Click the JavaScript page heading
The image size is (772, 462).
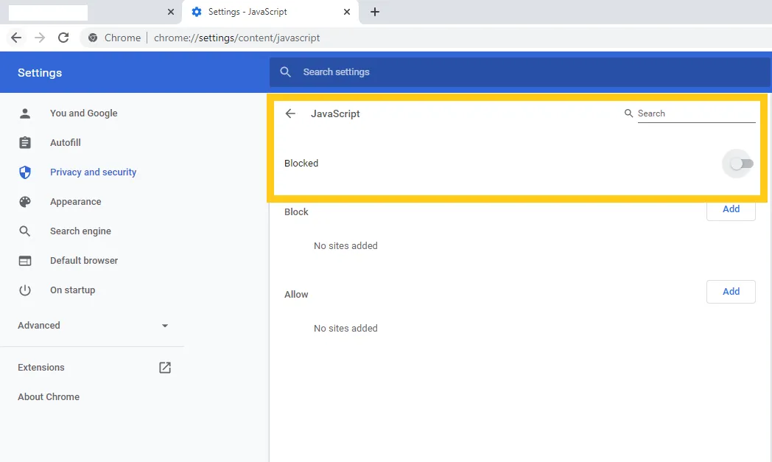335,113
